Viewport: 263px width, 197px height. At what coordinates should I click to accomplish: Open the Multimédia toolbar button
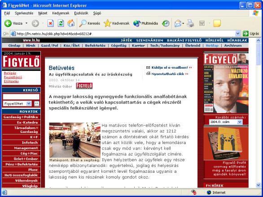(x=145, y=23)
